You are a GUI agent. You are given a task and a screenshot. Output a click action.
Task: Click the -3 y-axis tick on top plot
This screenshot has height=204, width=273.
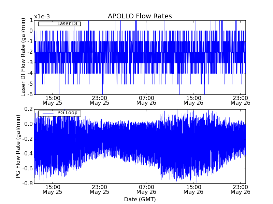(30, 63)
